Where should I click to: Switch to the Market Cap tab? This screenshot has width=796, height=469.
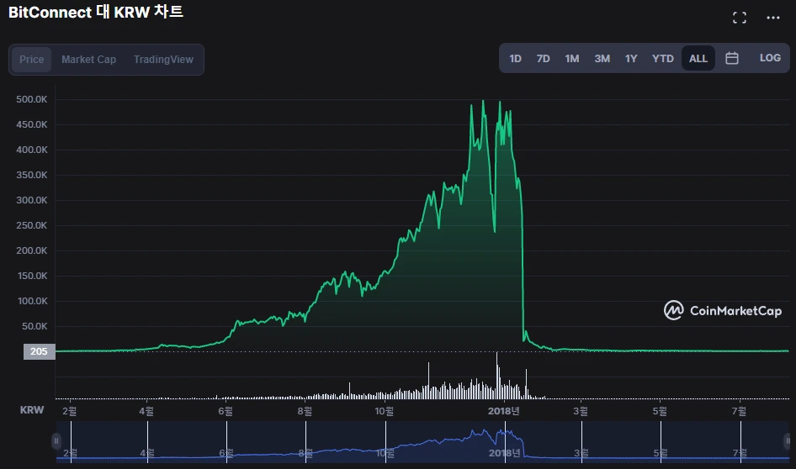pyautogui.click(x=89, y=60)
